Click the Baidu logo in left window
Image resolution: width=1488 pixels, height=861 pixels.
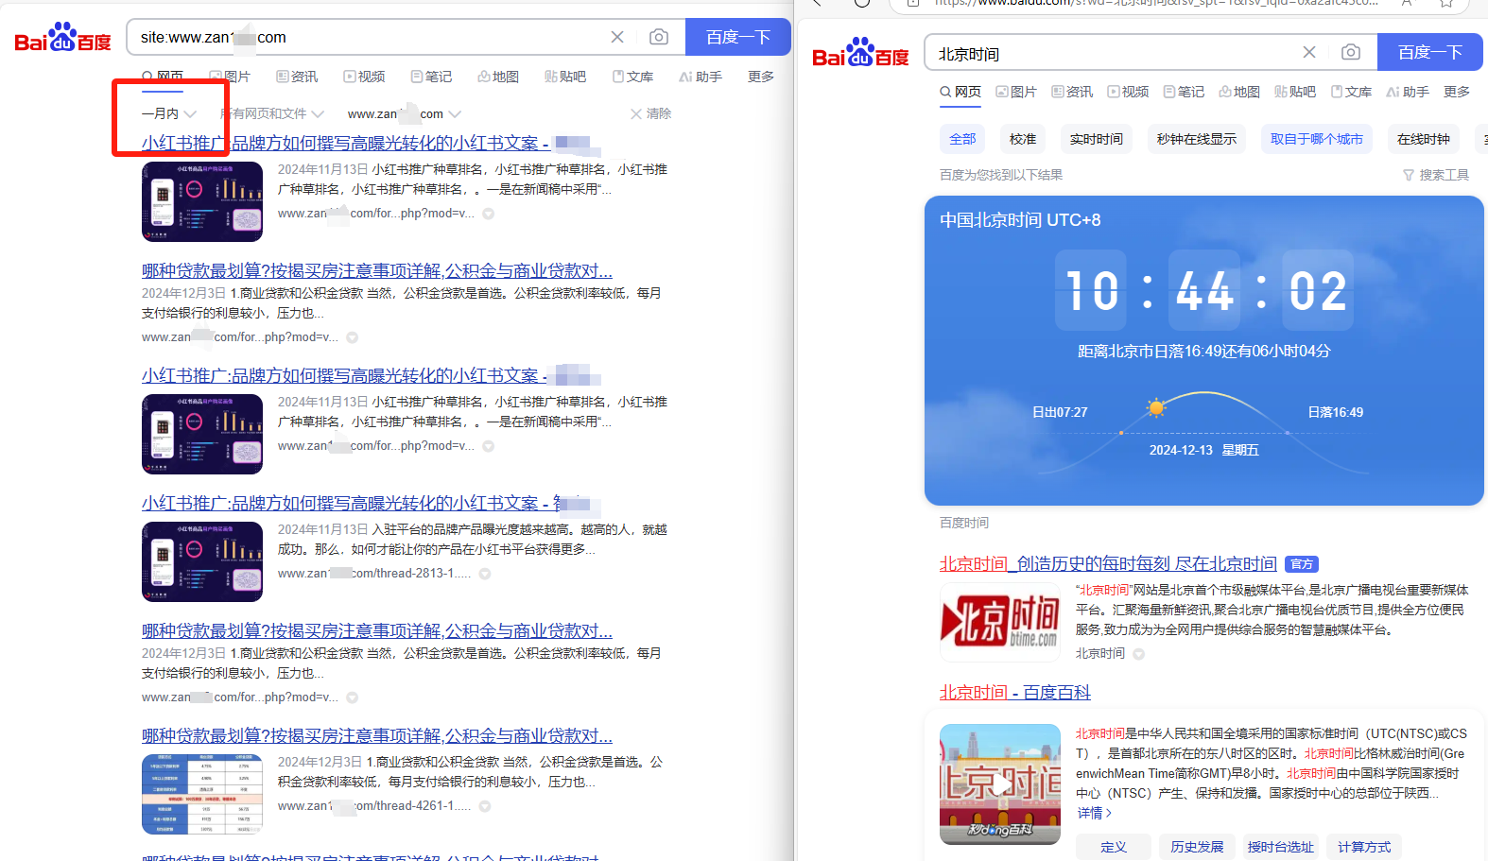pyautogui.click(x=62, y=38)
